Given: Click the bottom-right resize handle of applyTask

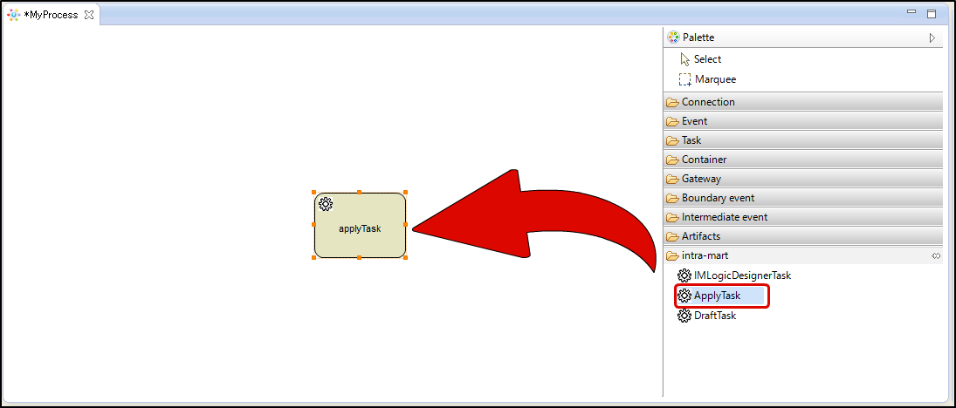Looking at the screenshot, I should tap(405, 257).
